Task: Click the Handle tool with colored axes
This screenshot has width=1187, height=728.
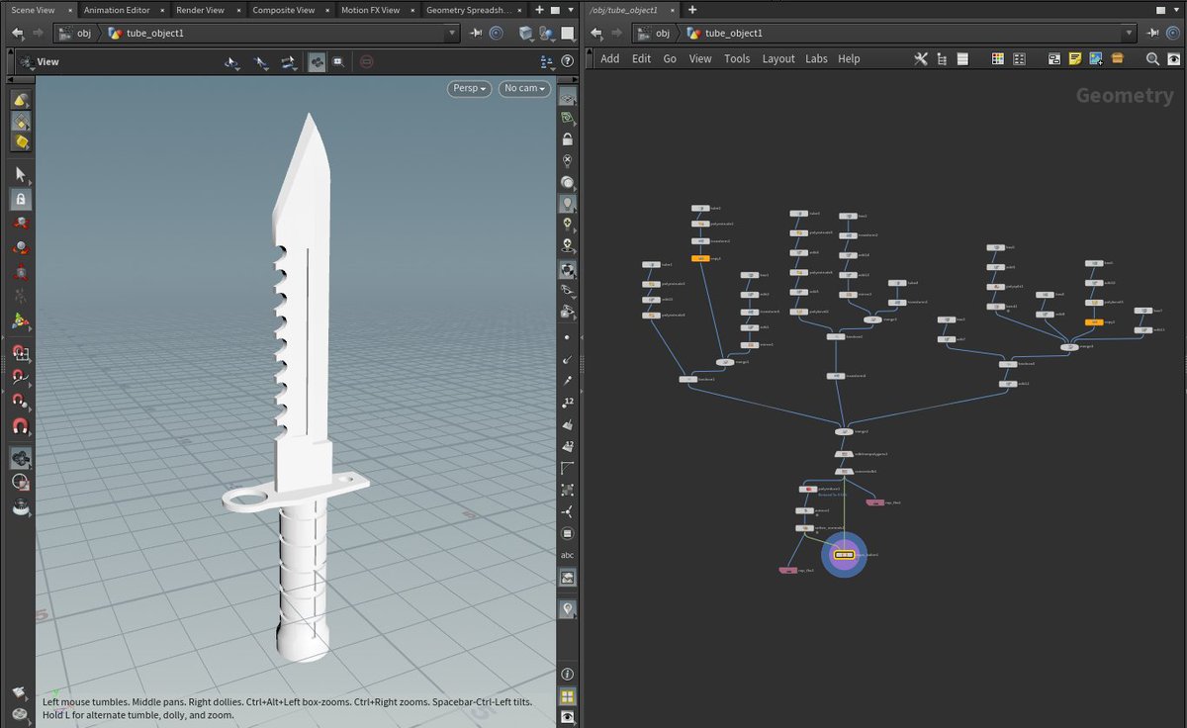Action: (21, 322)
